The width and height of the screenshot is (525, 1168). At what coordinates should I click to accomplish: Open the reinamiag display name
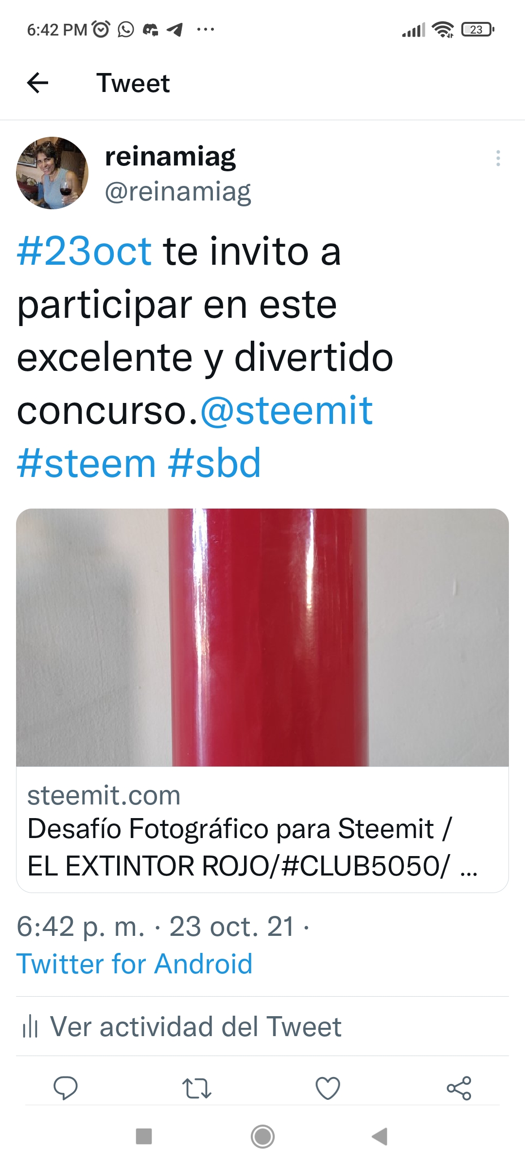coord(170,157)
